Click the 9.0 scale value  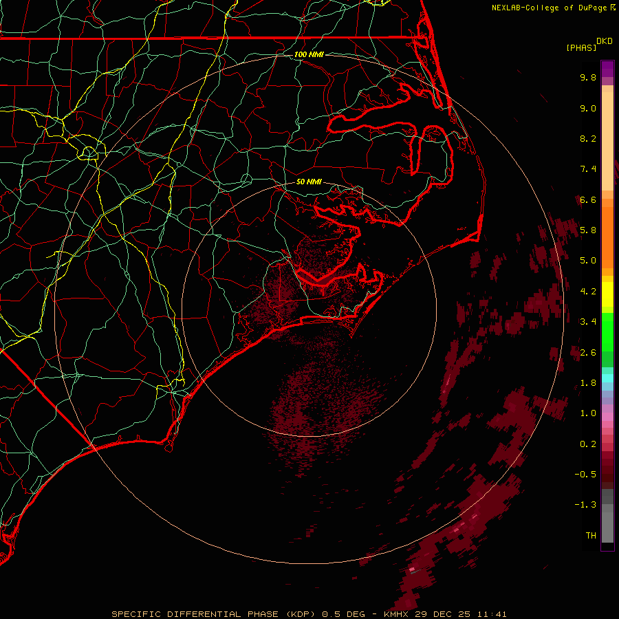pyautogui.click(x=588, y=108)
